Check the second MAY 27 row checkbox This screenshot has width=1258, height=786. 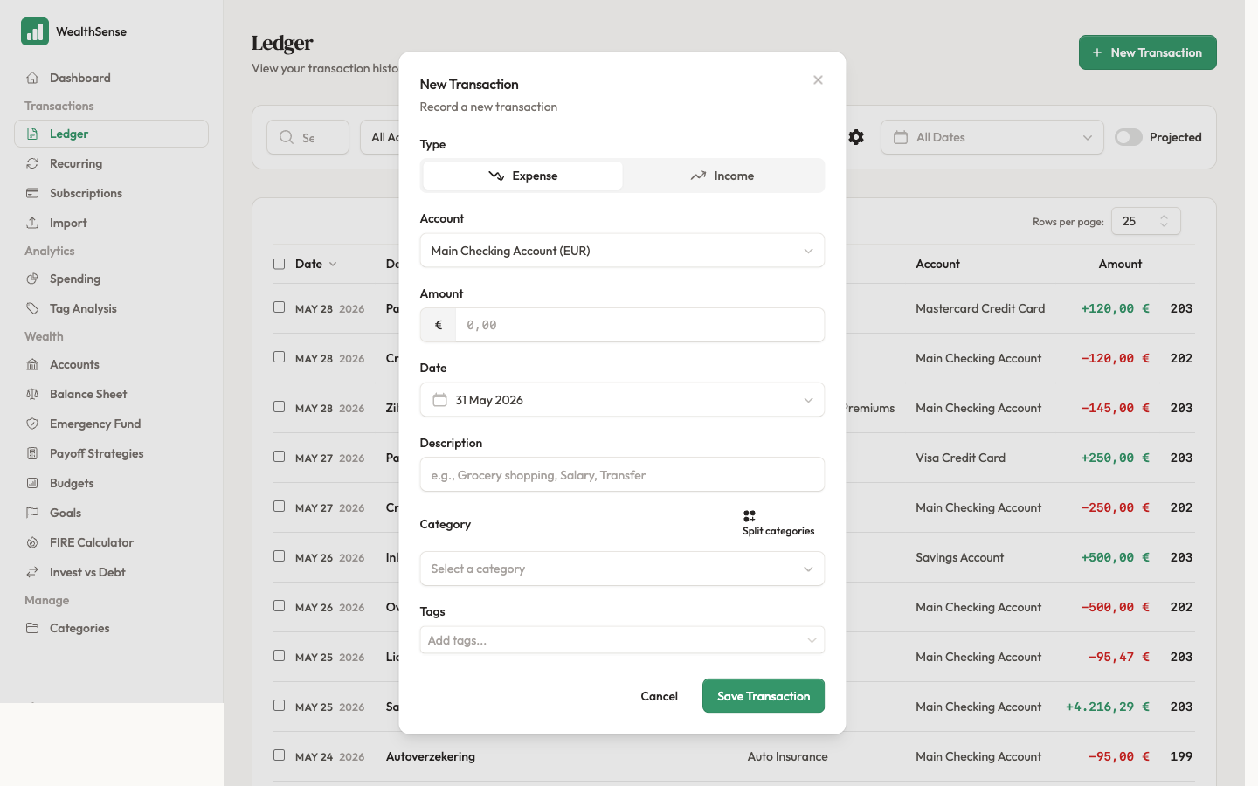[x=279, y=507]
